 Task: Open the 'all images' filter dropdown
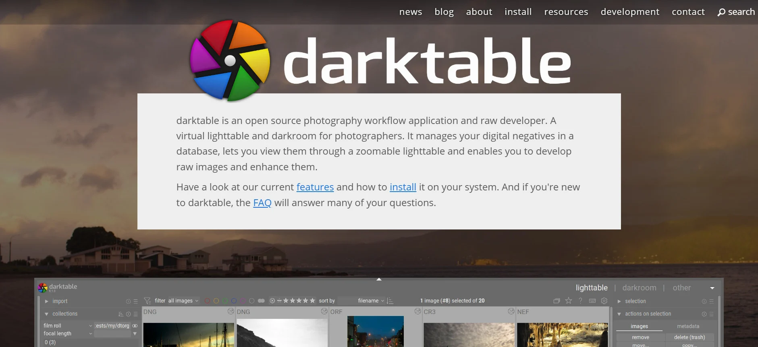(183, 301)
